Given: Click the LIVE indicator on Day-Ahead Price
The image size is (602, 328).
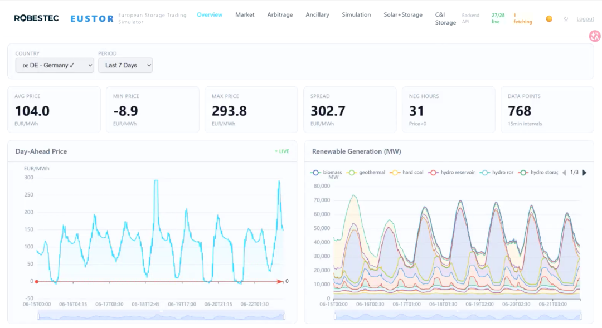Looking at the screenshot, I should [282, 151].
